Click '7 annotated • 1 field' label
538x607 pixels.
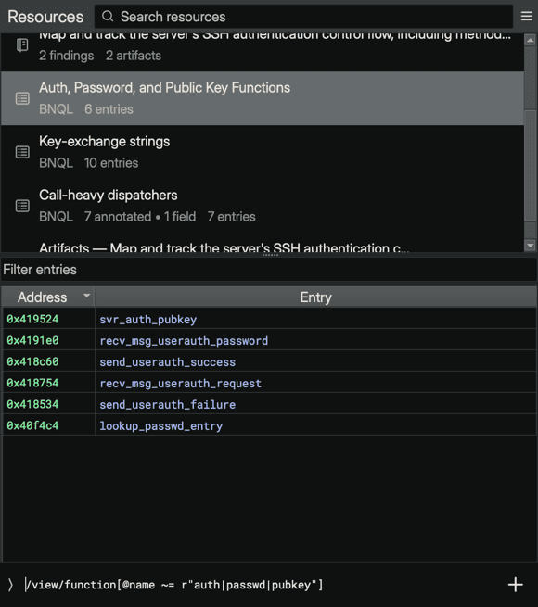(140, 217)
